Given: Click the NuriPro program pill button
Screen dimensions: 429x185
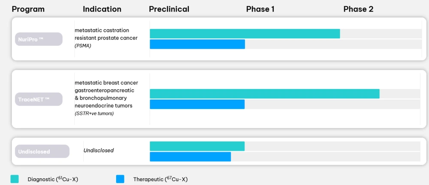Looking at the screenshot, I should [x=38, y=39].
